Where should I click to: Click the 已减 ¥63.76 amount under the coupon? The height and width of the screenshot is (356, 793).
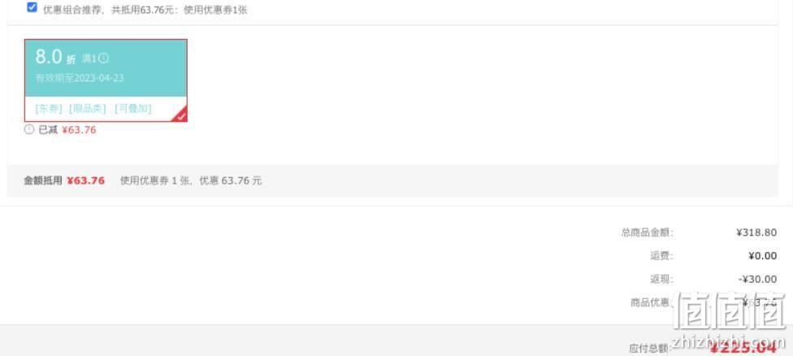pos(79,130)
